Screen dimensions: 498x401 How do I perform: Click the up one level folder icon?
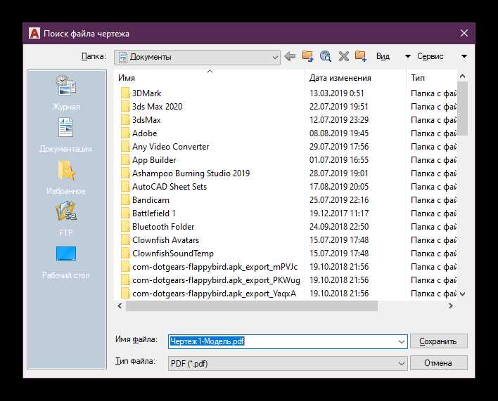tap(307, 56)
